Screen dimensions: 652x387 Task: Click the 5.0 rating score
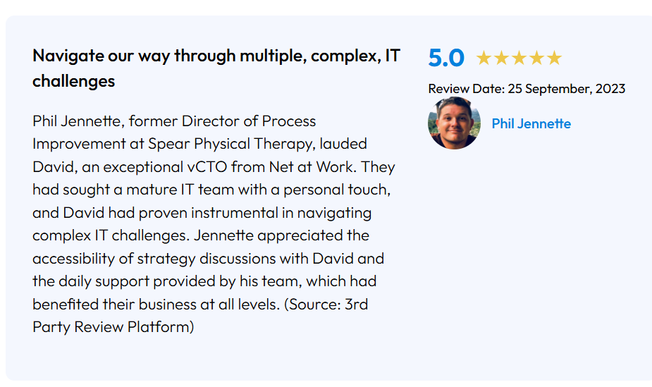click(x=446, y=59)
